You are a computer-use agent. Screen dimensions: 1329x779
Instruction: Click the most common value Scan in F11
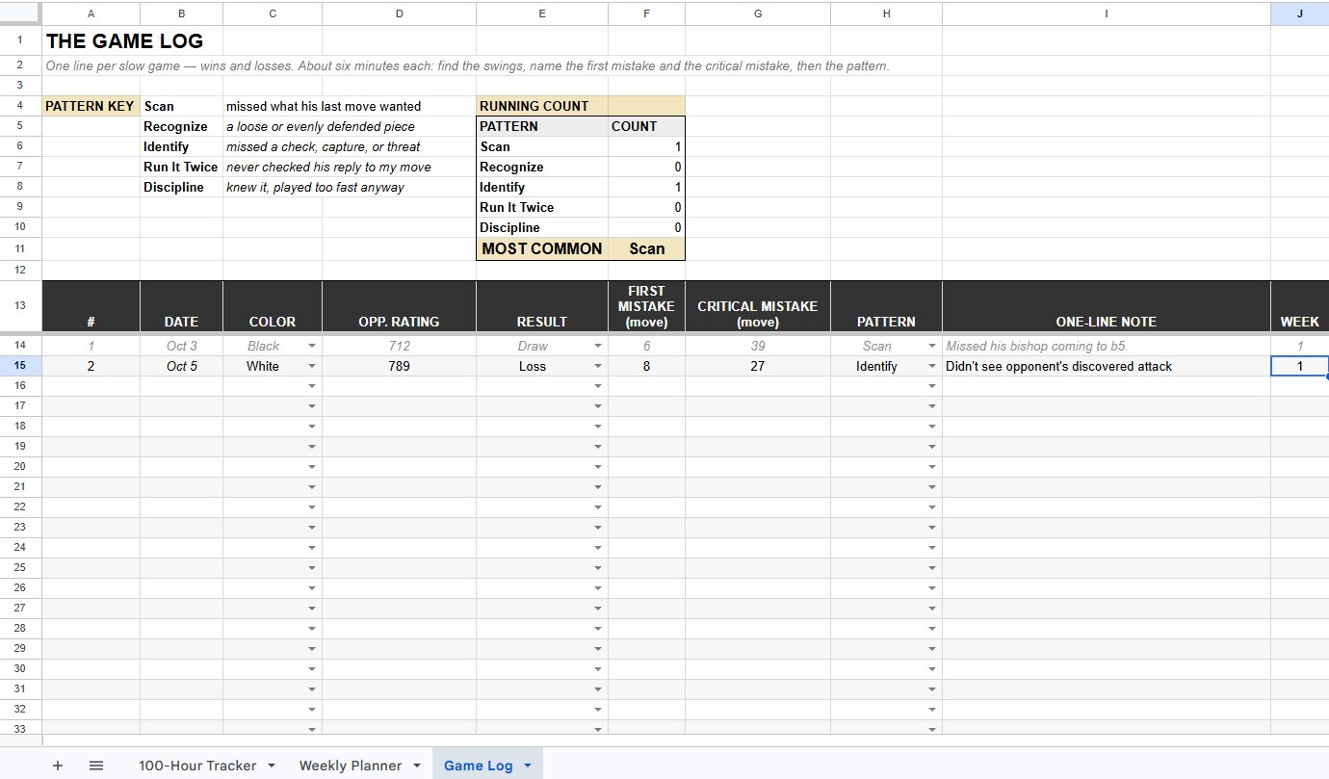647,248
